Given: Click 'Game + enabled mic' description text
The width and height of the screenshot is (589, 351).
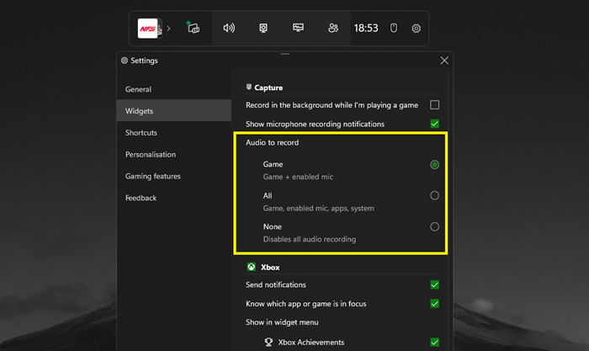Looking at the screenshot, I should point(298,177).
